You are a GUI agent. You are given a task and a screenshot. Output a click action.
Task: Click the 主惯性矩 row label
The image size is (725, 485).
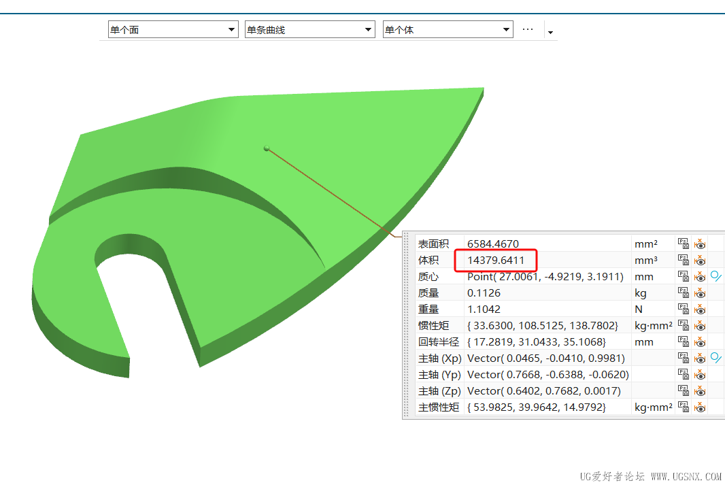coord(438,407)
